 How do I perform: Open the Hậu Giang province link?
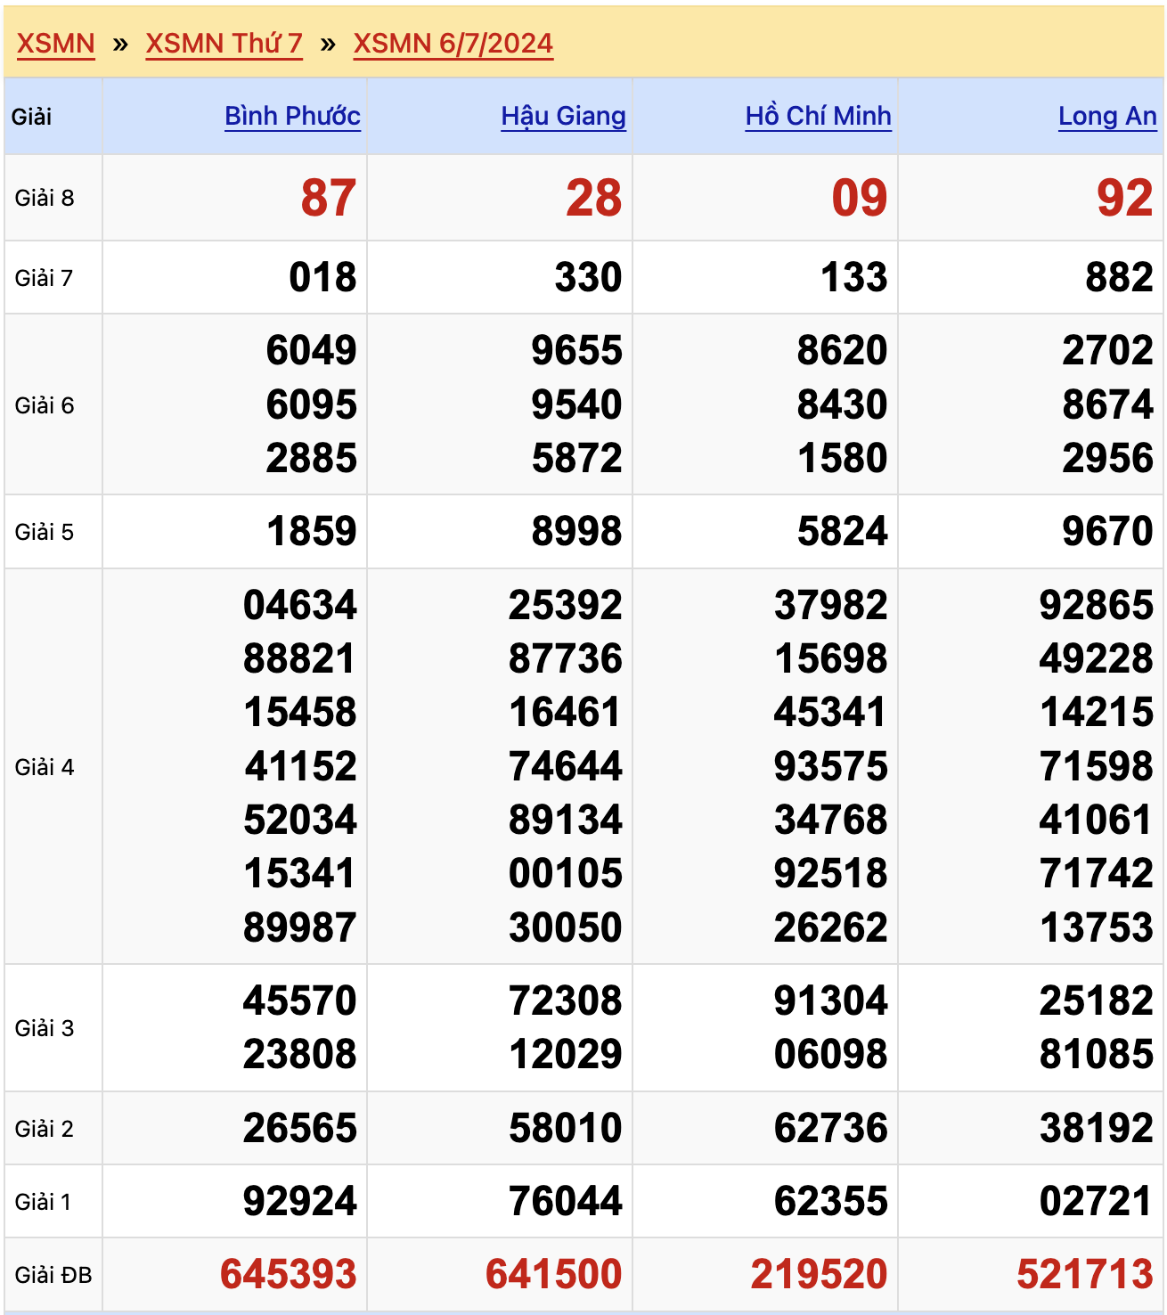point(563,116)
